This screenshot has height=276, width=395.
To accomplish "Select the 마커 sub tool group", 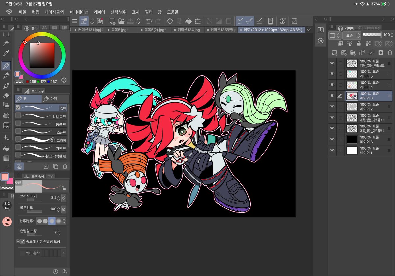I will pos(55,99).
